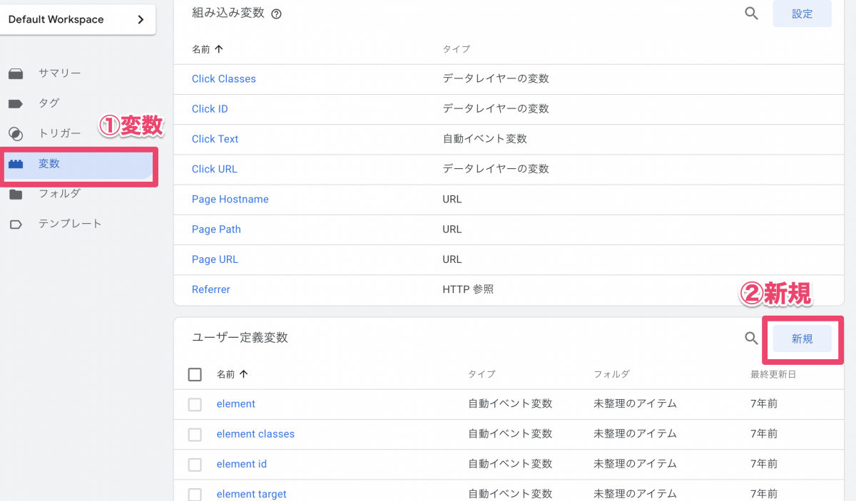Open the テンプレート menu item
The height and width of the screenshot is (501, 856).
(70, 224)
